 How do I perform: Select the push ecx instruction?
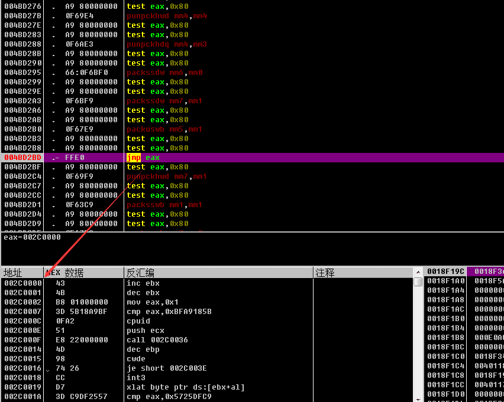pyautogui.click(x=146, y=331)
